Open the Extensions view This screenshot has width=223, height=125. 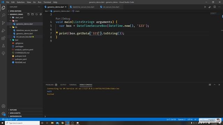coord(3,38)
